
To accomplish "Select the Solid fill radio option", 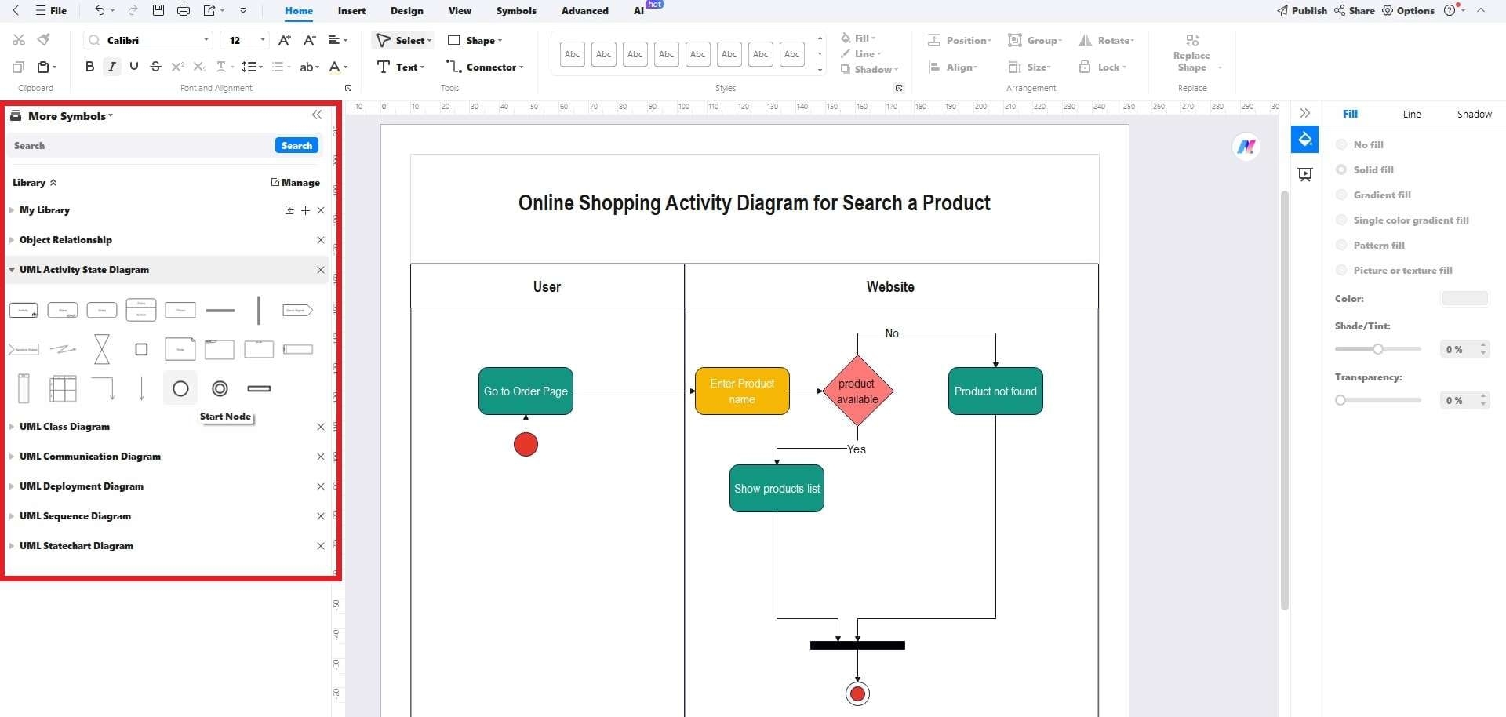I will click(1341, 169).
